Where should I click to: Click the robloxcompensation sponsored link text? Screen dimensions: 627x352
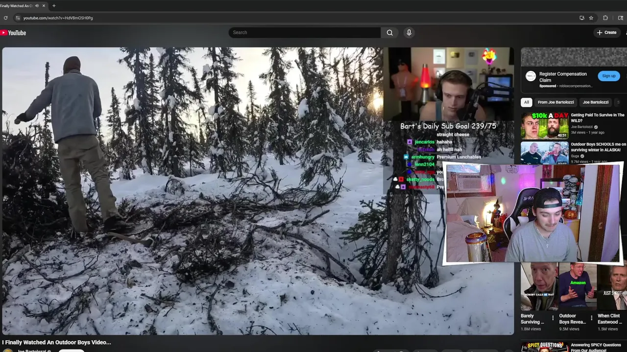coord(576,86)
